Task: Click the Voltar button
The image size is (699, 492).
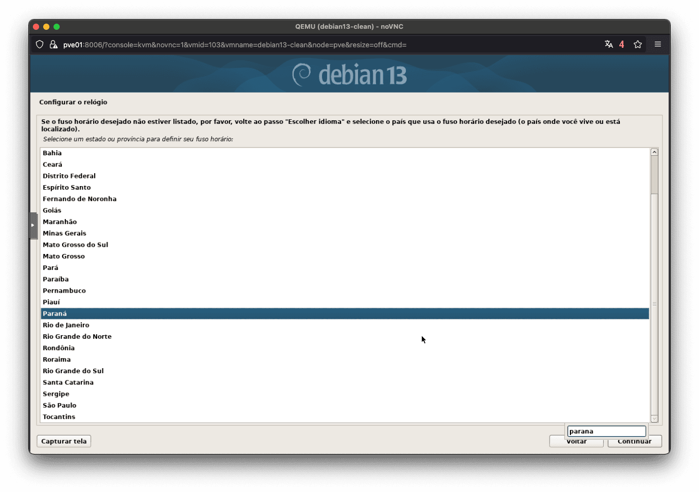Action: (576, 442)
